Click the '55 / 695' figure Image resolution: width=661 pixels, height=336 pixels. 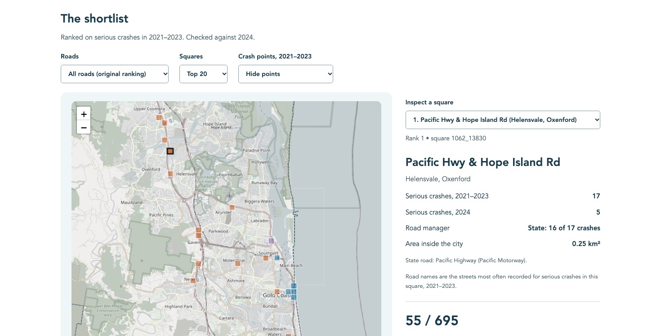[x=432, y=320]
